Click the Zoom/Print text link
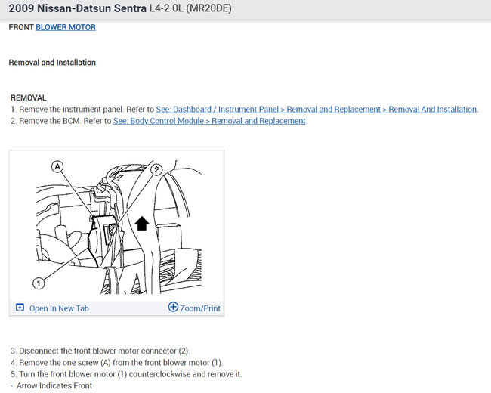491x393 pixels. (x=200, y=308)
